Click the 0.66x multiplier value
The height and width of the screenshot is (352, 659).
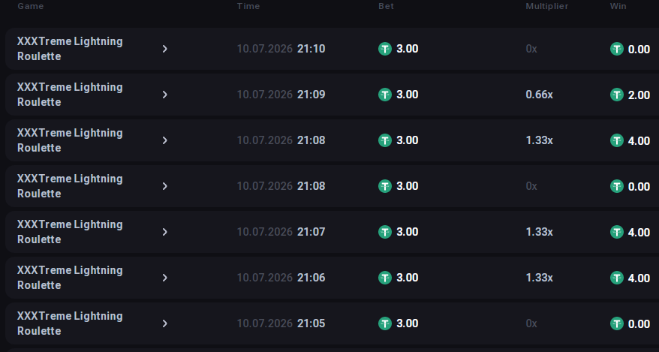click(539, 95)
